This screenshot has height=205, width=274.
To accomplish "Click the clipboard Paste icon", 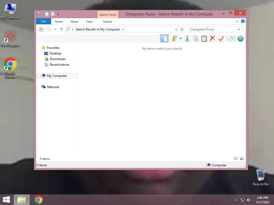I will point(204,38).
